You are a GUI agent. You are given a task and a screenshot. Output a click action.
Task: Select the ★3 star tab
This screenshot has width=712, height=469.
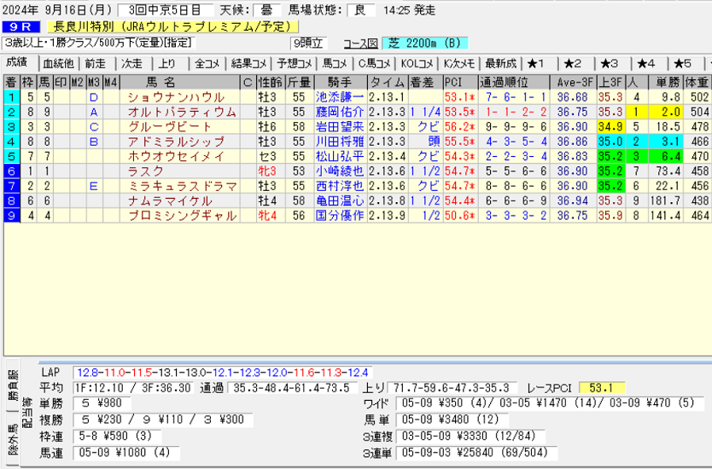[609, 64]
